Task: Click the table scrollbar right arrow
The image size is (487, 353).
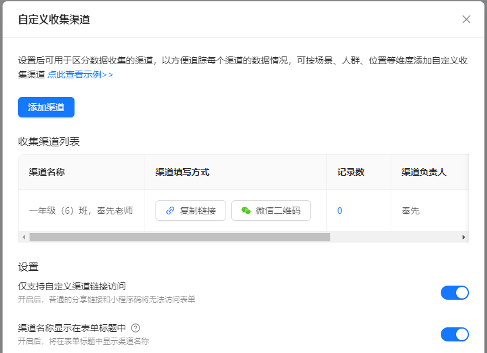Action: [x=463, y=237]
